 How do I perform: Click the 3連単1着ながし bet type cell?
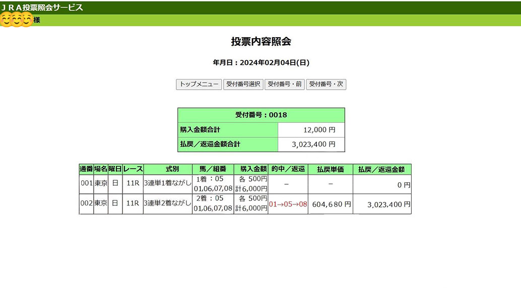pyautogui.click(x=167, y=184)
